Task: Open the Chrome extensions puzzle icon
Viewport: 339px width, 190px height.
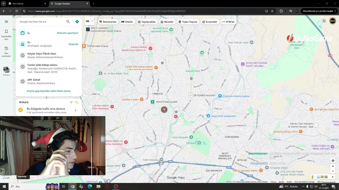Action: pos(281,11)
